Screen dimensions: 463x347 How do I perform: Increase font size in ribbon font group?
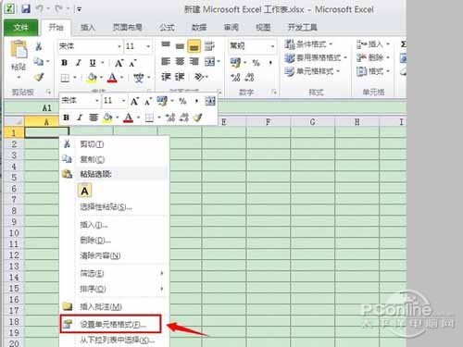119,63
